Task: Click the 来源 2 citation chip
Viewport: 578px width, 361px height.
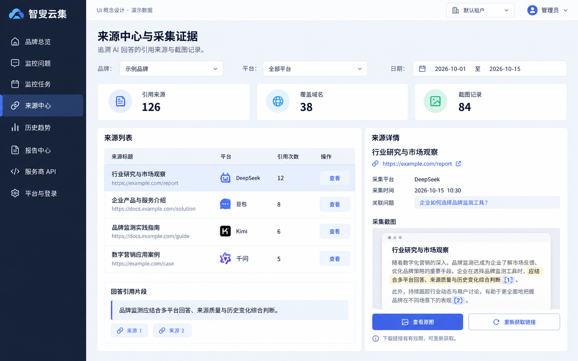Action: (x=172, y=330)
